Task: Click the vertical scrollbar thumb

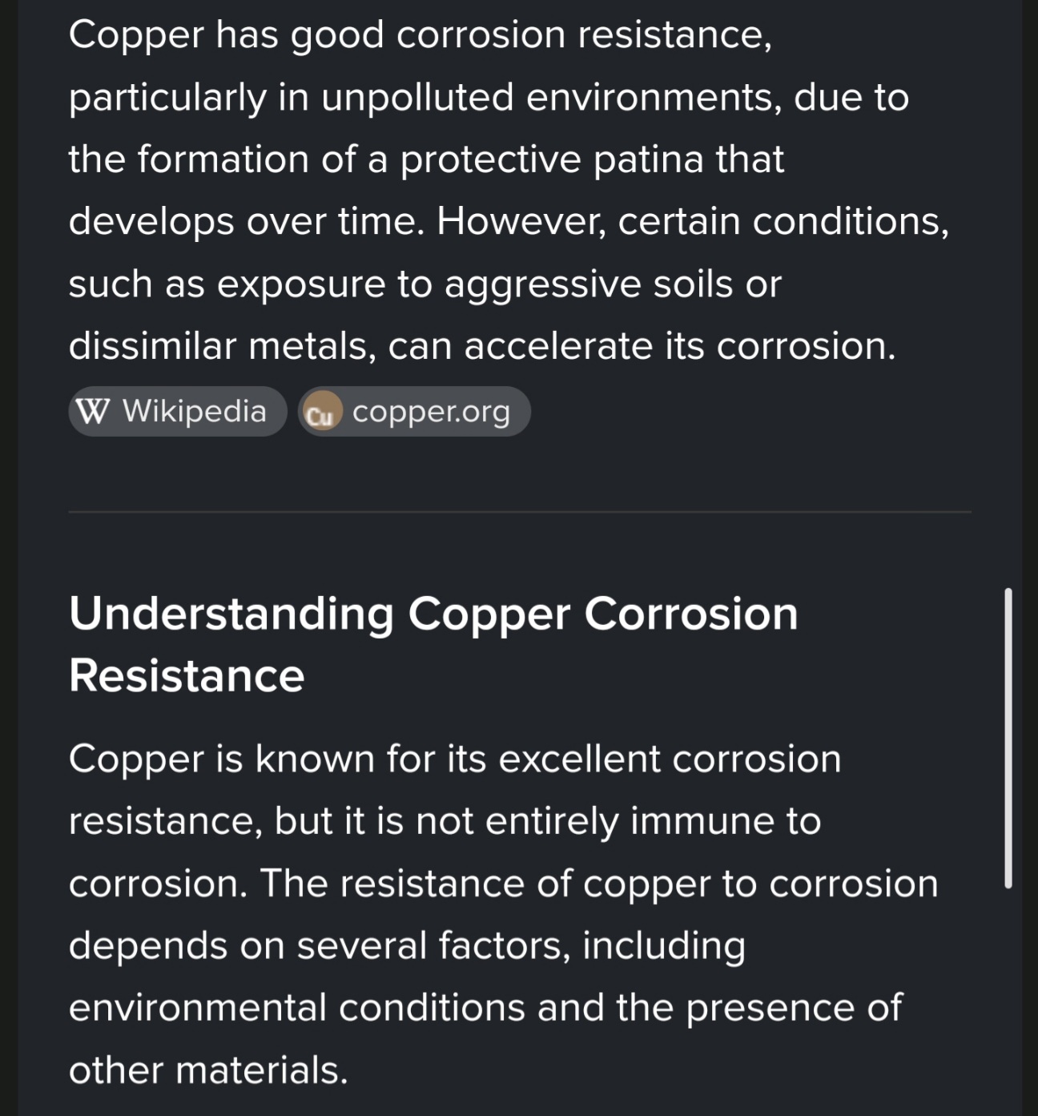Action: pos(1008,738)
